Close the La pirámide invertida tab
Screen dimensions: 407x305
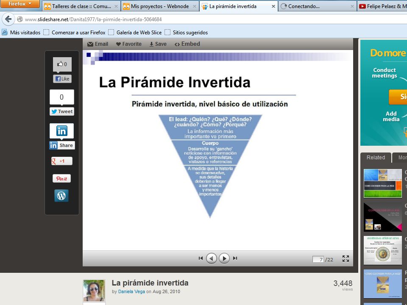coord(273,6)
